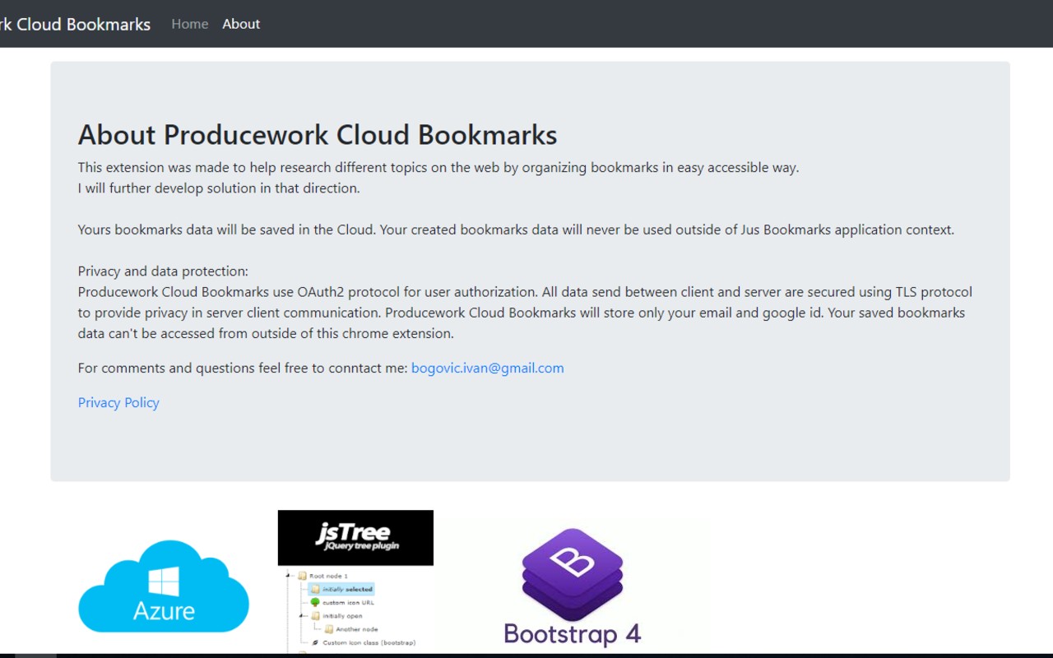
Task: Click 'Another node' tree row
Action: coord(351,629)
